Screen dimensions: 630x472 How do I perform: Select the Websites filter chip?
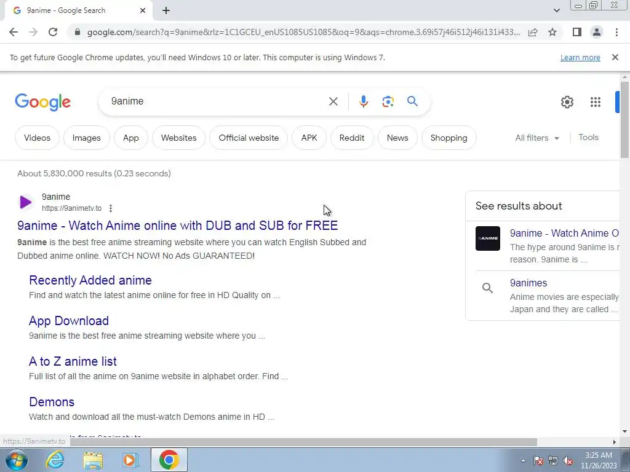179,138
